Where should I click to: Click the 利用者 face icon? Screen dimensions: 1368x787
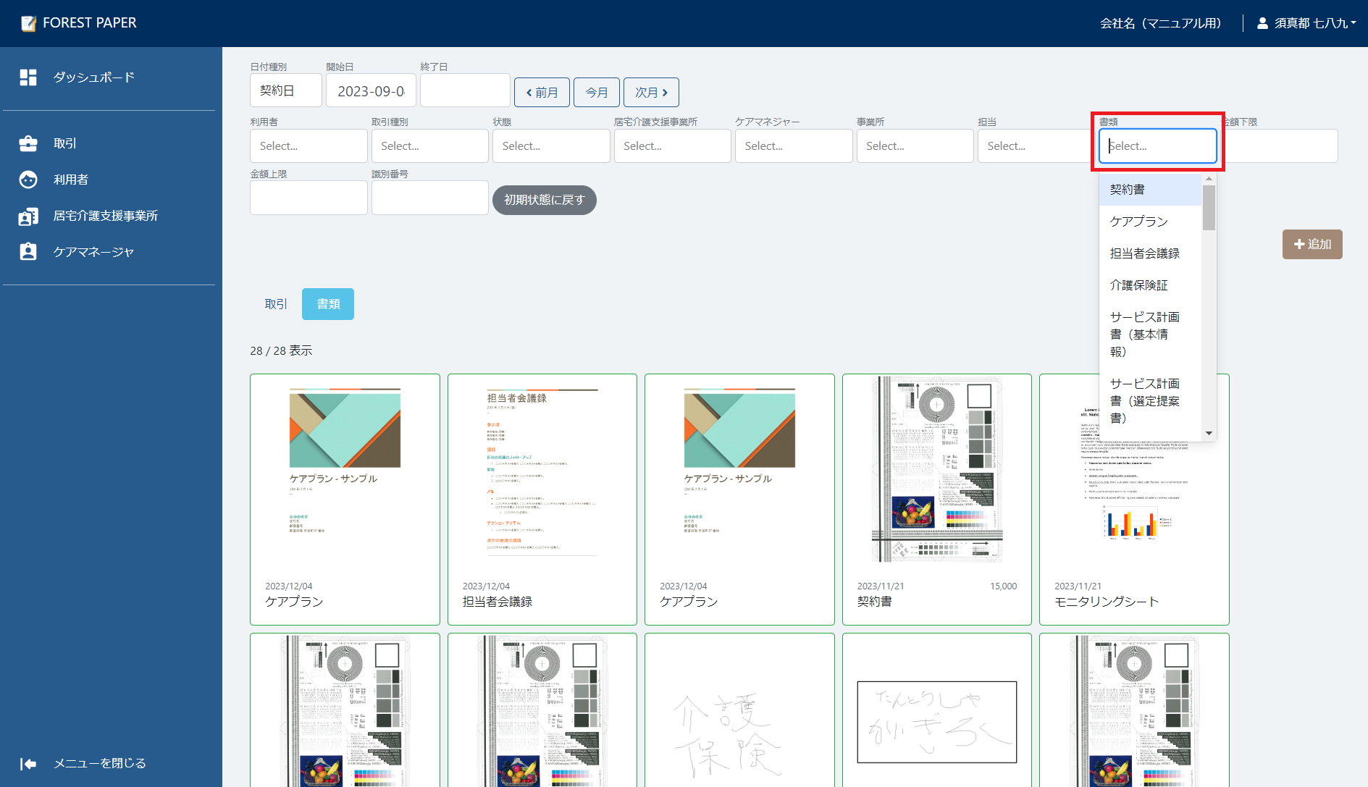(x=28, y=180)
